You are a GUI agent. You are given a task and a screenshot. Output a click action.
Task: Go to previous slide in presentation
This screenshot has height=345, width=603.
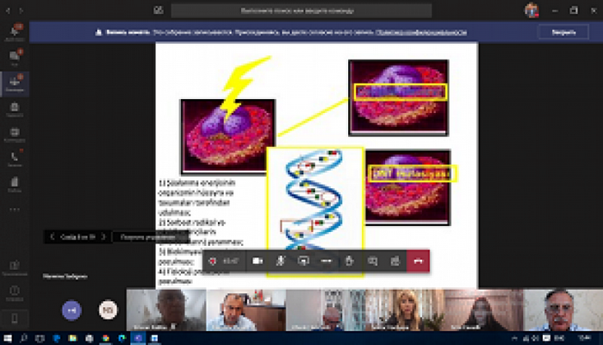[53, 235]
